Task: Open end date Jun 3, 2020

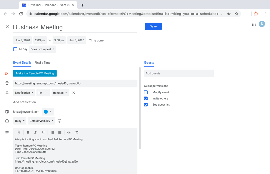Action: coord(77,40)
